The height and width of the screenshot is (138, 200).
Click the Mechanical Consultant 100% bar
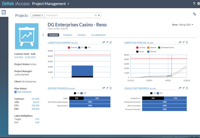tap(164, 102)
